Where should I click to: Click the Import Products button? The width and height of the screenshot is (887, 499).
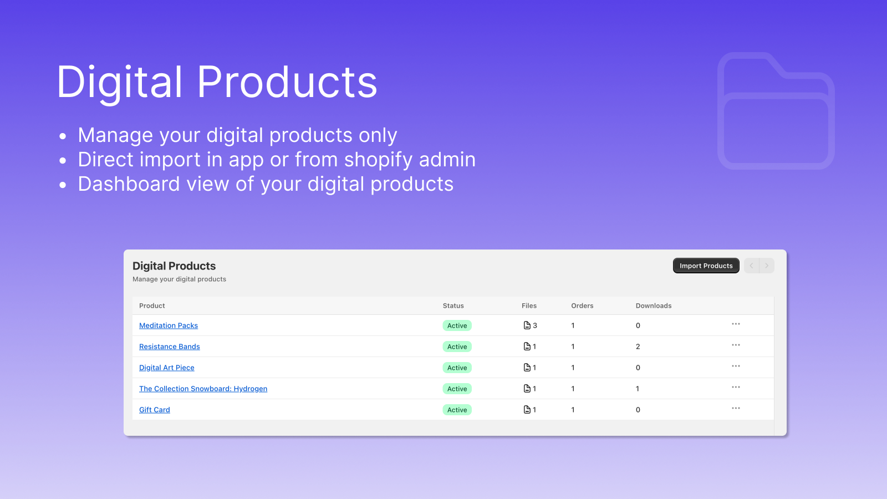coord(706,266)
